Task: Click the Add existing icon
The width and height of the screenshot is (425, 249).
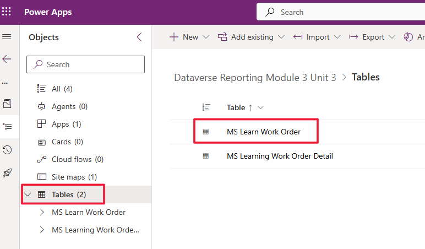Action: tap(222, 37)
